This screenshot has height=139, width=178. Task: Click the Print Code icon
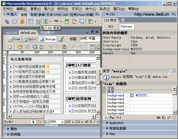coord(41,47)
